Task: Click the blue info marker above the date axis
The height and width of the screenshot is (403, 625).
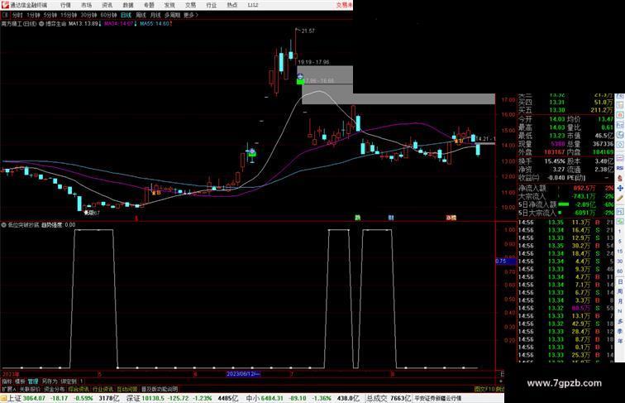Action: point(391,218)
